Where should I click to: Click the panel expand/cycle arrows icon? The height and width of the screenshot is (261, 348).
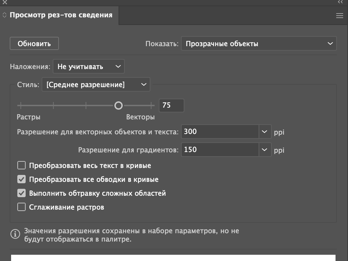pyautogui.click(x=5, y=15)
